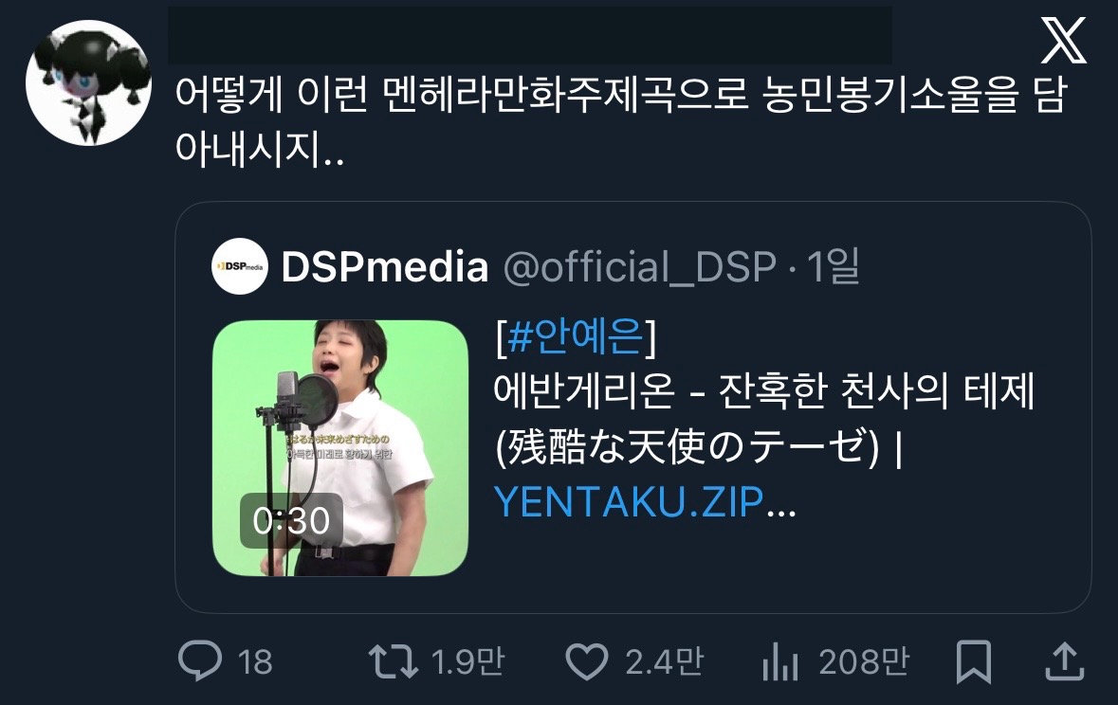The width and height of the screenshot is (1118, 705).
Task: Click the 1.9만 repost count
Action: pyautogui.click(x=467, y=661)
